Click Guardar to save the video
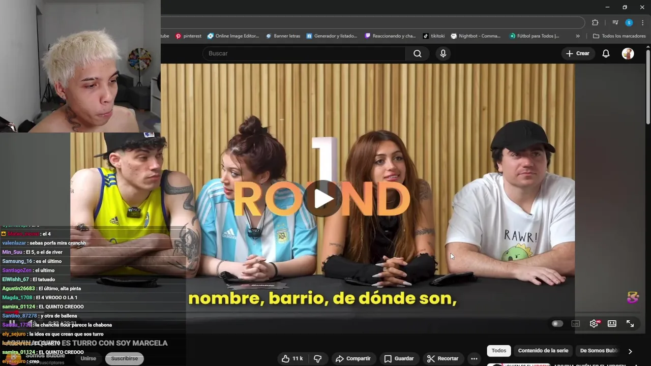The height and width of the screenshot is (366, 651). coord(399,358)
